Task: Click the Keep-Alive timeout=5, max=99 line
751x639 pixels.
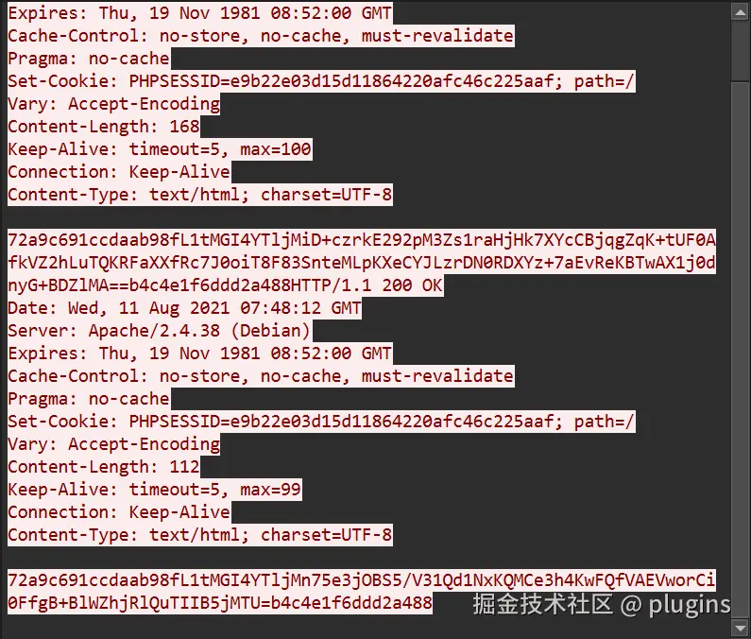Action: [154, 490]
